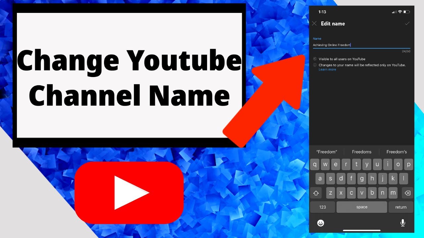This screenshot has height=238, width=424.
Task: Tap the k key on keyboard
Action: tap(393, 178)
